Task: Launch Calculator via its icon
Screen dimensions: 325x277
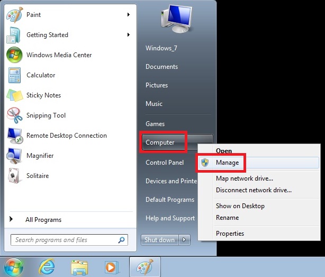Action: (x=14, y=75)
